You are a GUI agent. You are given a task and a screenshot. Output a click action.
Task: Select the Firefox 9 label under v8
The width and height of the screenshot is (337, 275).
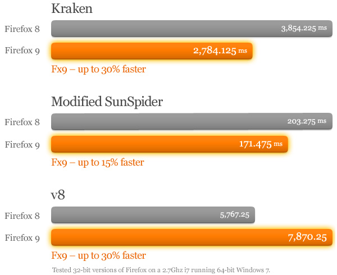tap(22, 237)
